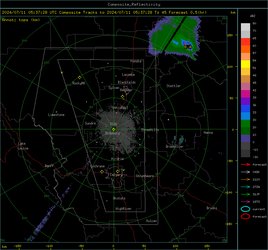This screenshot has width=268, height=250.
Task: Click the green 31JP arrow legend icon
Action: 245,194
